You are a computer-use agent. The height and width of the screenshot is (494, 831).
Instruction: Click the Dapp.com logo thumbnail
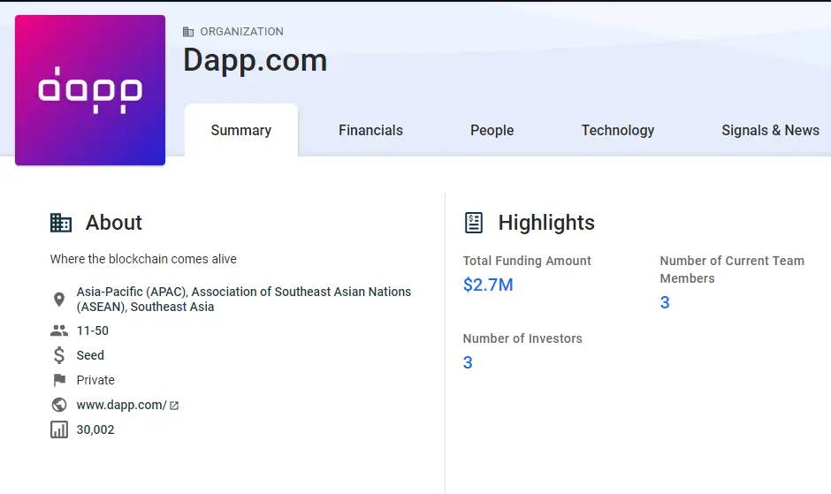click(x=90, y=90)
